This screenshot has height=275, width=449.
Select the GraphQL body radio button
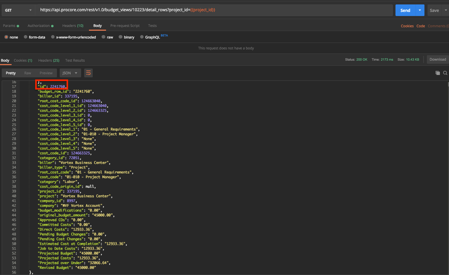point(142,37)
